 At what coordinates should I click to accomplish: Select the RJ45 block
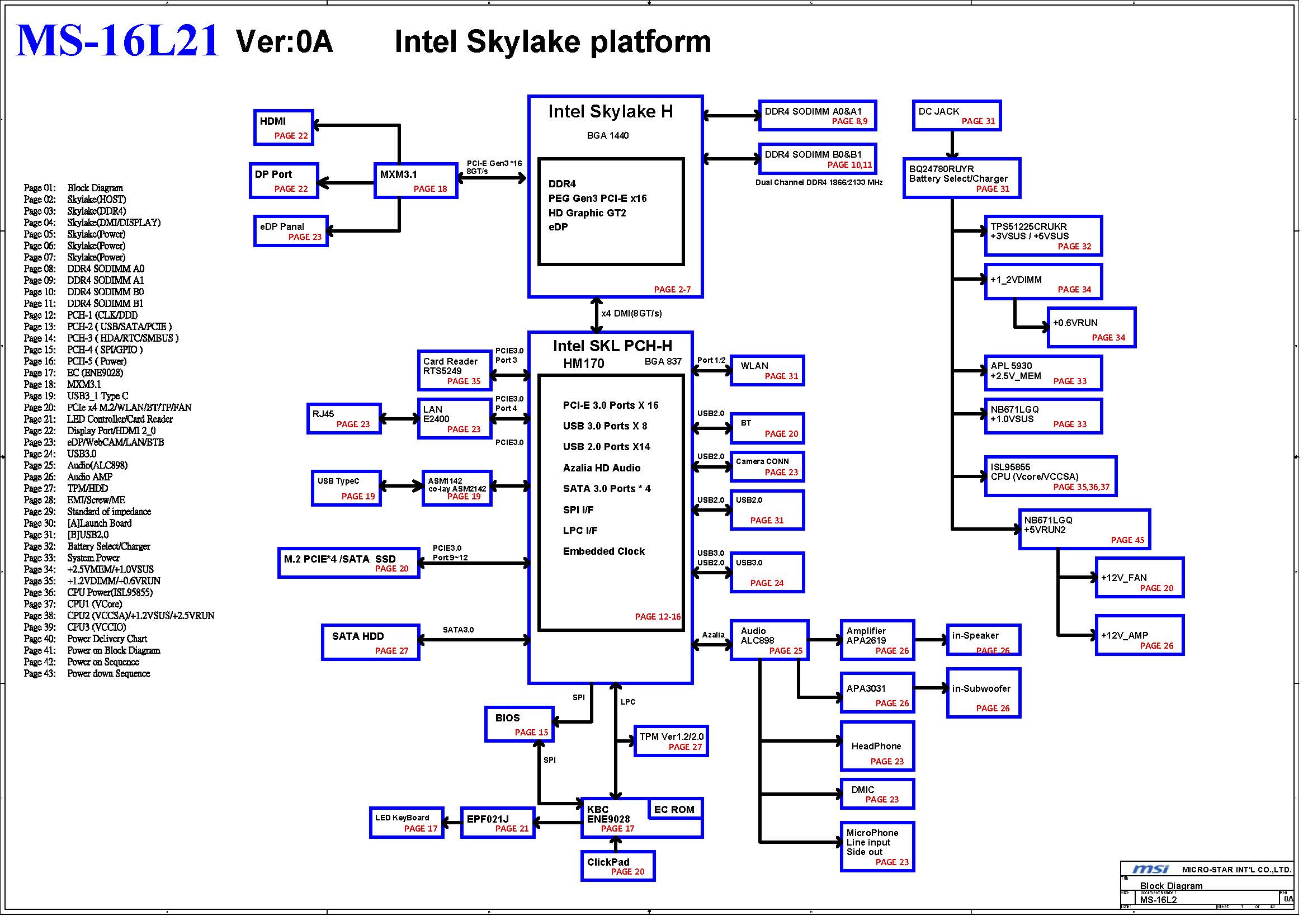pyautogui.click(x=344, y=419)
